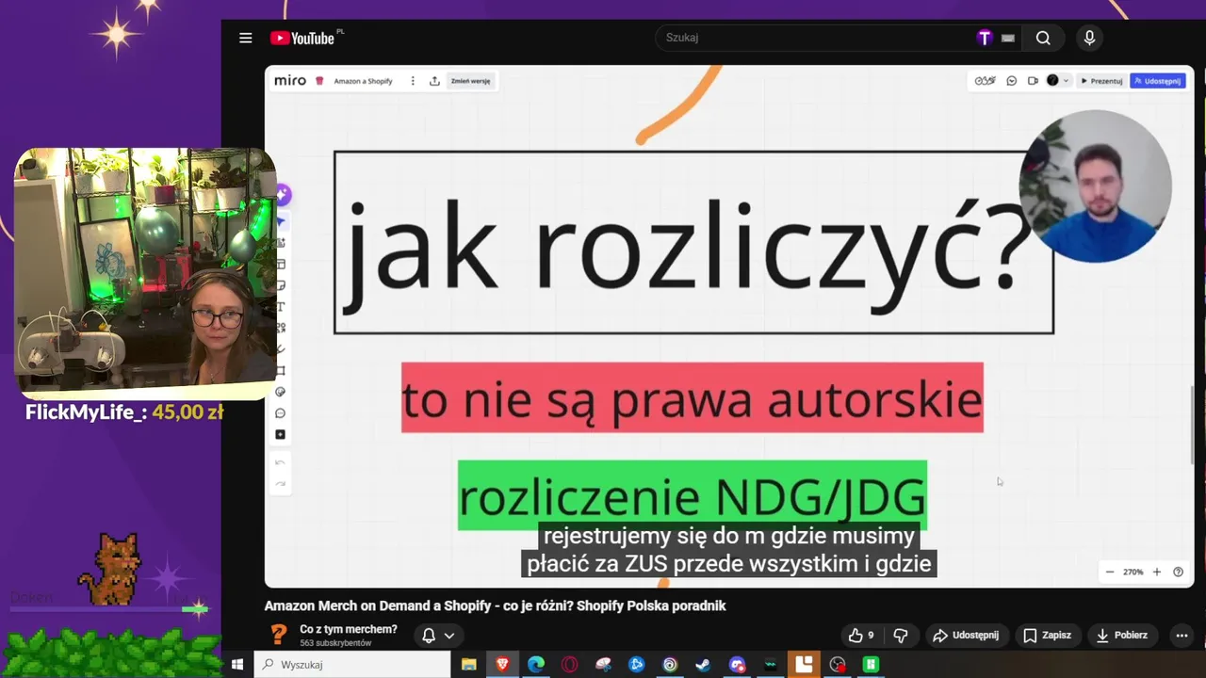1206x678 pixels.
Task: Export the Miro board with upload icon
Action: point(434,81)
